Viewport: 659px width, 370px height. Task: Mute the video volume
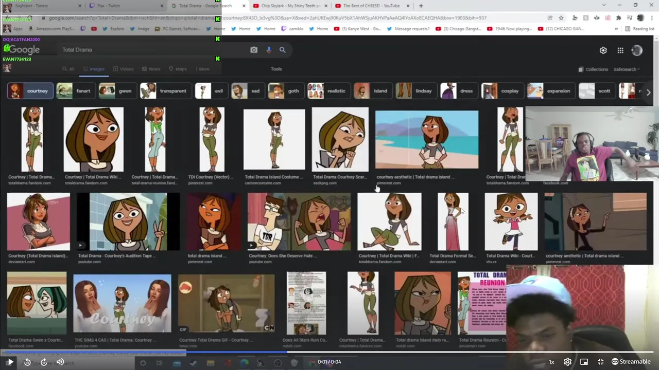click(x=60, y=362)
